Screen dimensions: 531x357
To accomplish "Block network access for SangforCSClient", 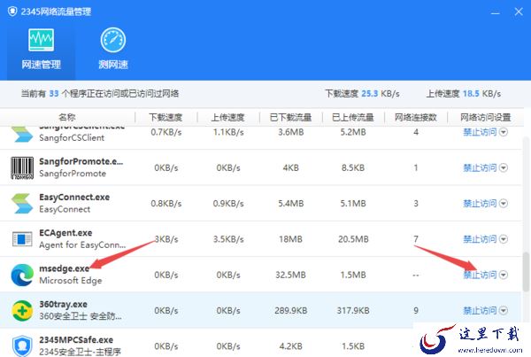I will point(480,132).
